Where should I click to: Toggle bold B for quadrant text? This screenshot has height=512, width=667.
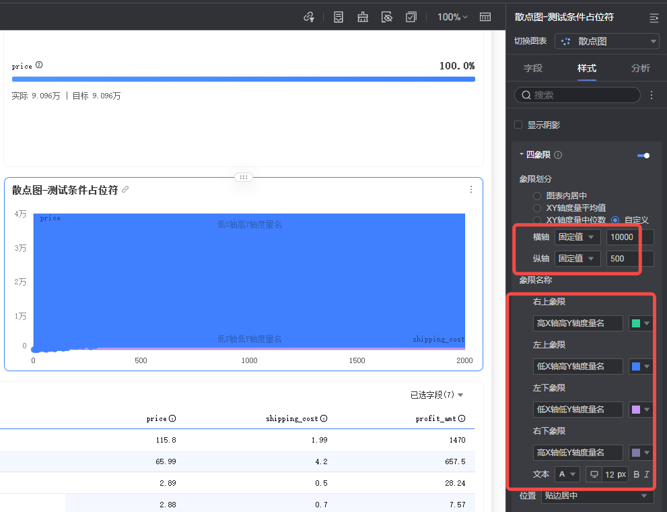(x=636, y=474)
